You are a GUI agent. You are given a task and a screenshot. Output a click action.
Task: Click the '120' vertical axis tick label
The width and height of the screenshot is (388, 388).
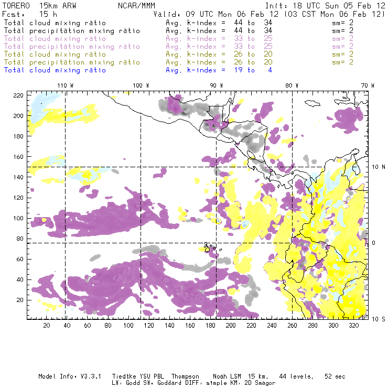pos(18,198)
